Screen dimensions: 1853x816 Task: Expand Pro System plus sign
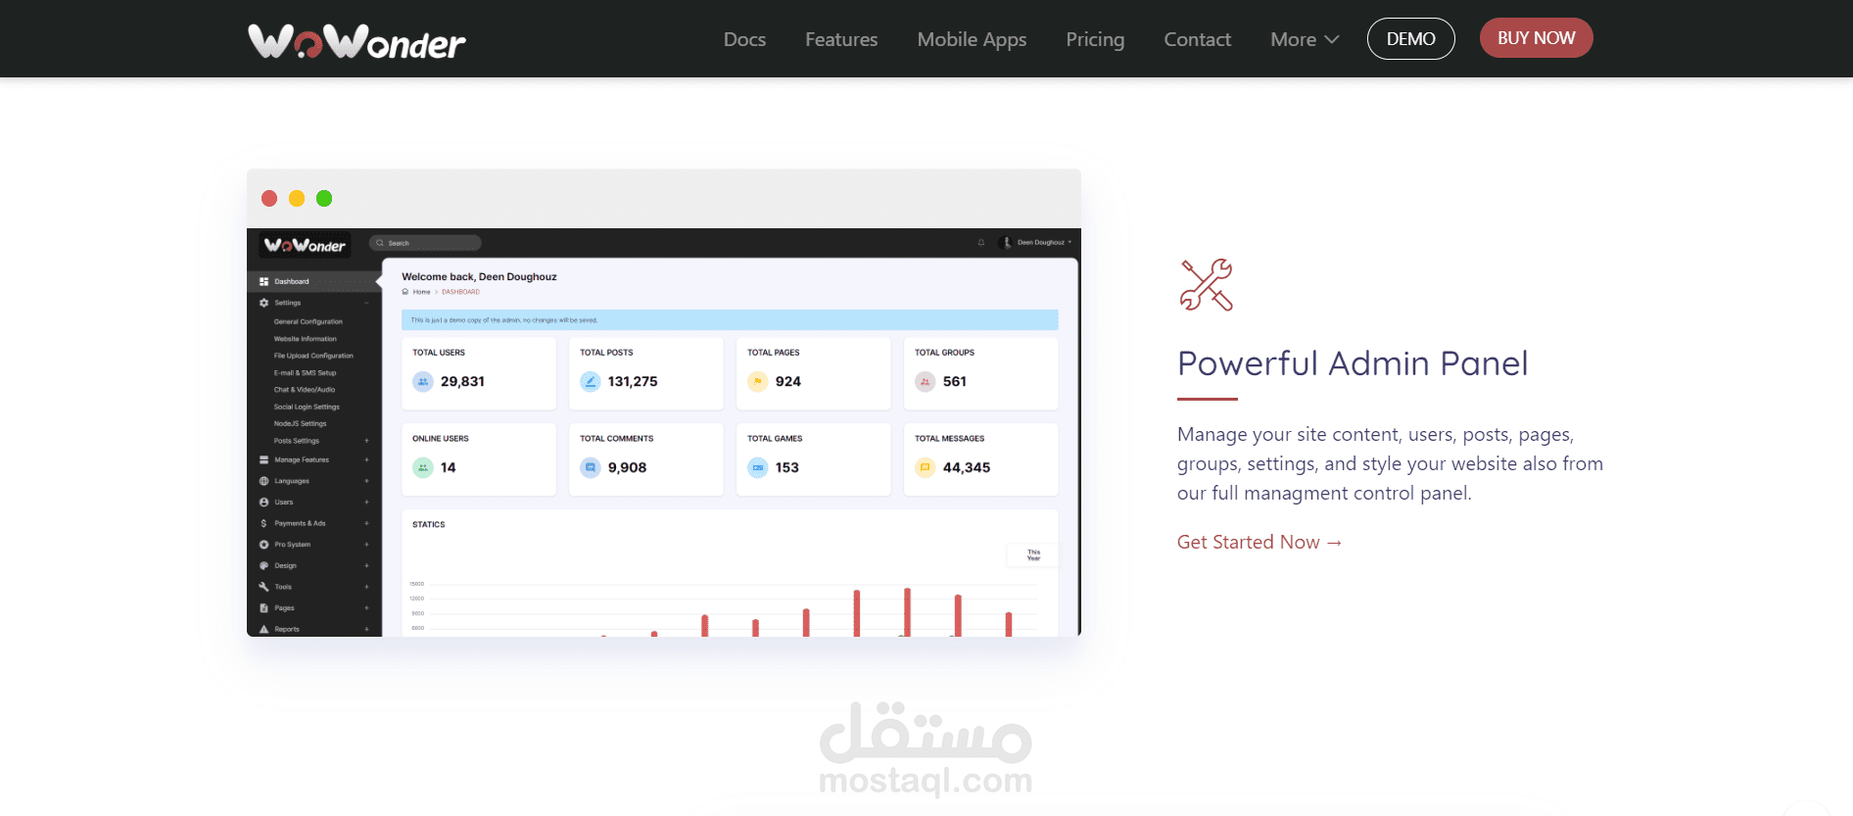point(367,545)
